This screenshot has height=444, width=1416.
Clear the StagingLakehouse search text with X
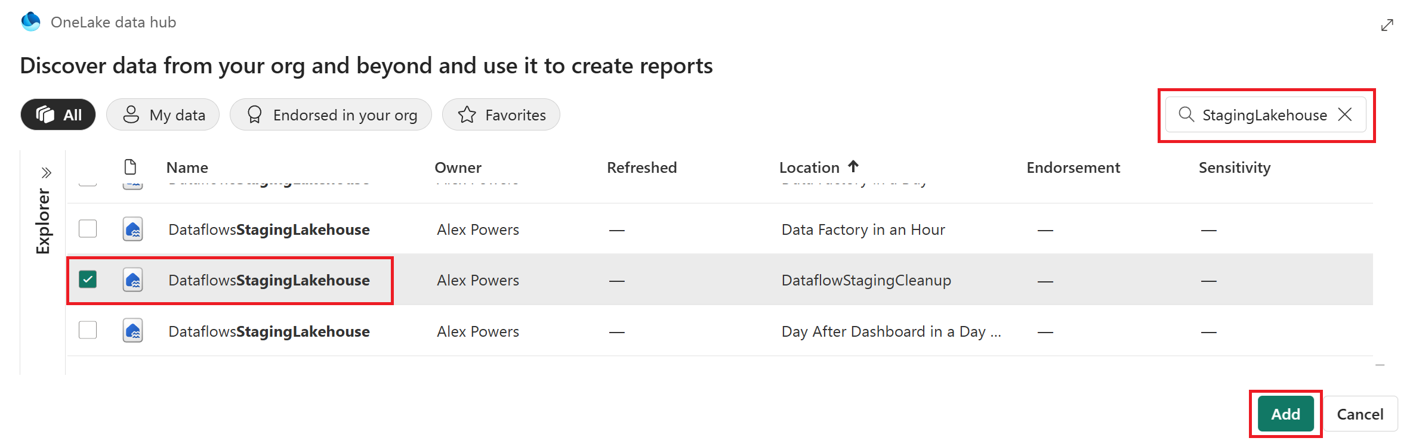1345,114
